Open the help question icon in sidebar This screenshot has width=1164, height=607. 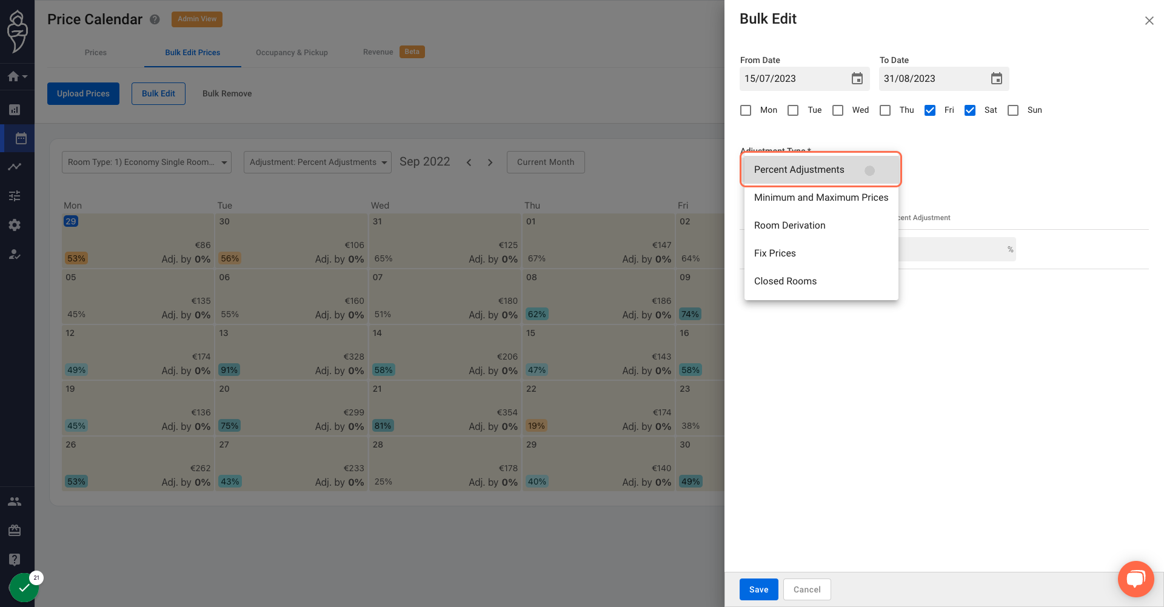coord(15,559)
